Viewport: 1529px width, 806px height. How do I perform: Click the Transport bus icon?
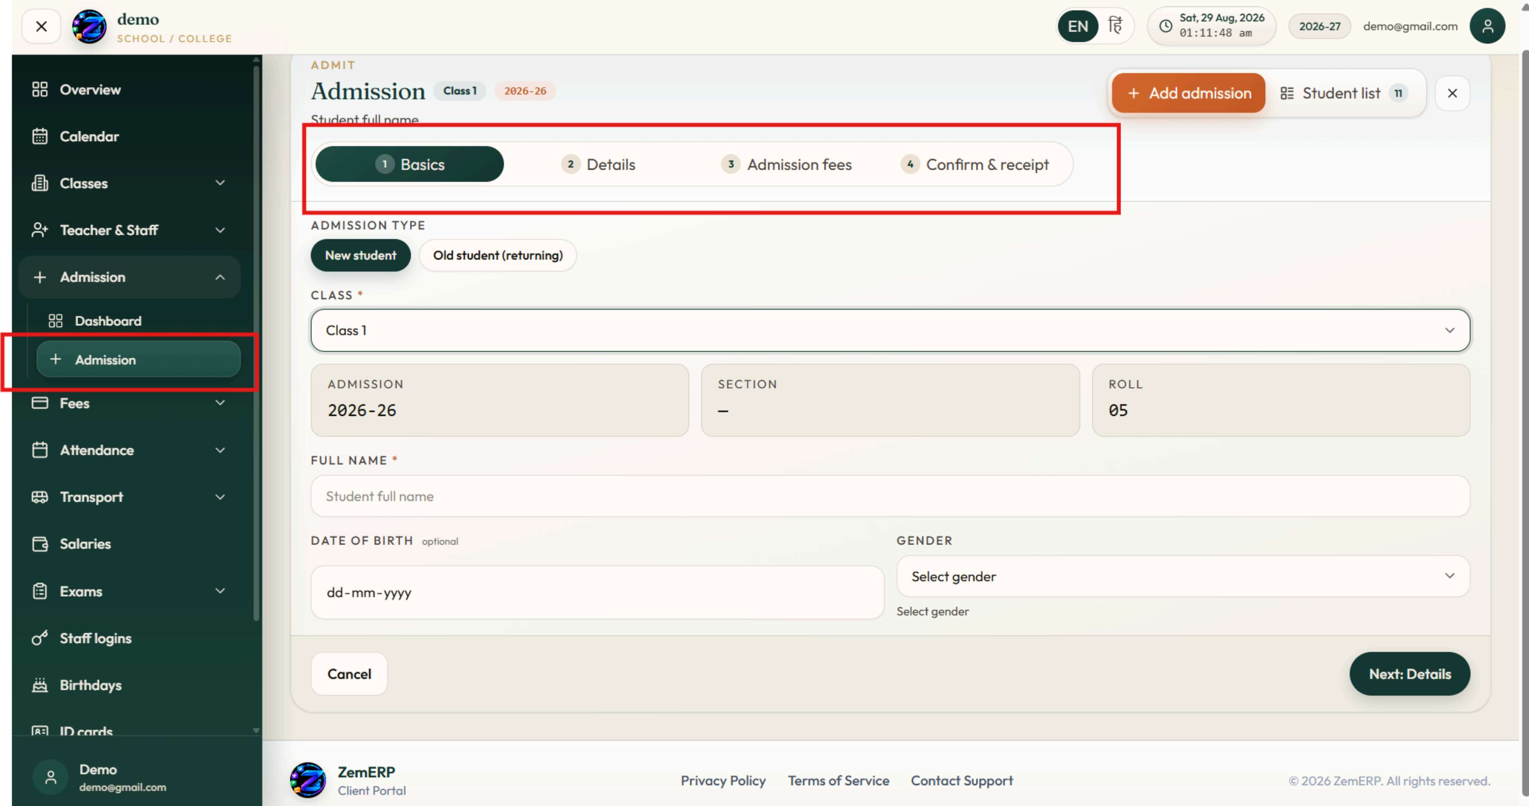40,497
